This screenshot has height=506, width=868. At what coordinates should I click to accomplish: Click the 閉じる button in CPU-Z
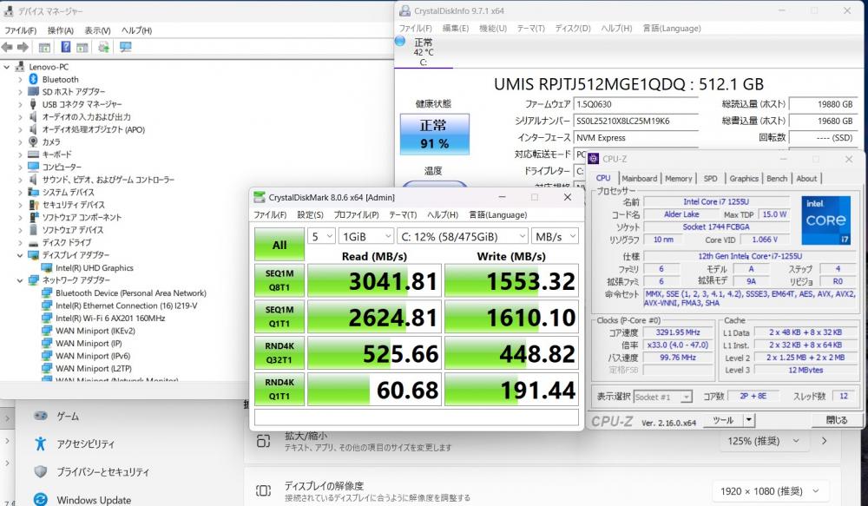pos(836,419)
